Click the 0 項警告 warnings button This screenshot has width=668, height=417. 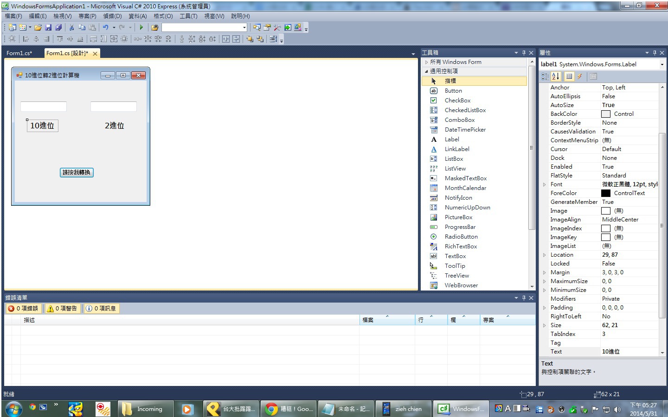pyautogui.click(x=62, y=309)
